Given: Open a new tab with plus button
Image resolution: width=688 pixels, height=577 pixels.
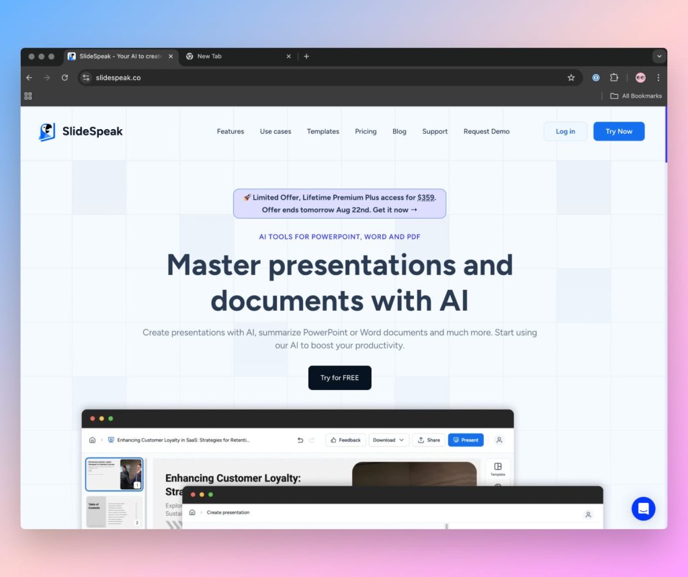Looking at the screenshot, I should (x=306, y=56).
